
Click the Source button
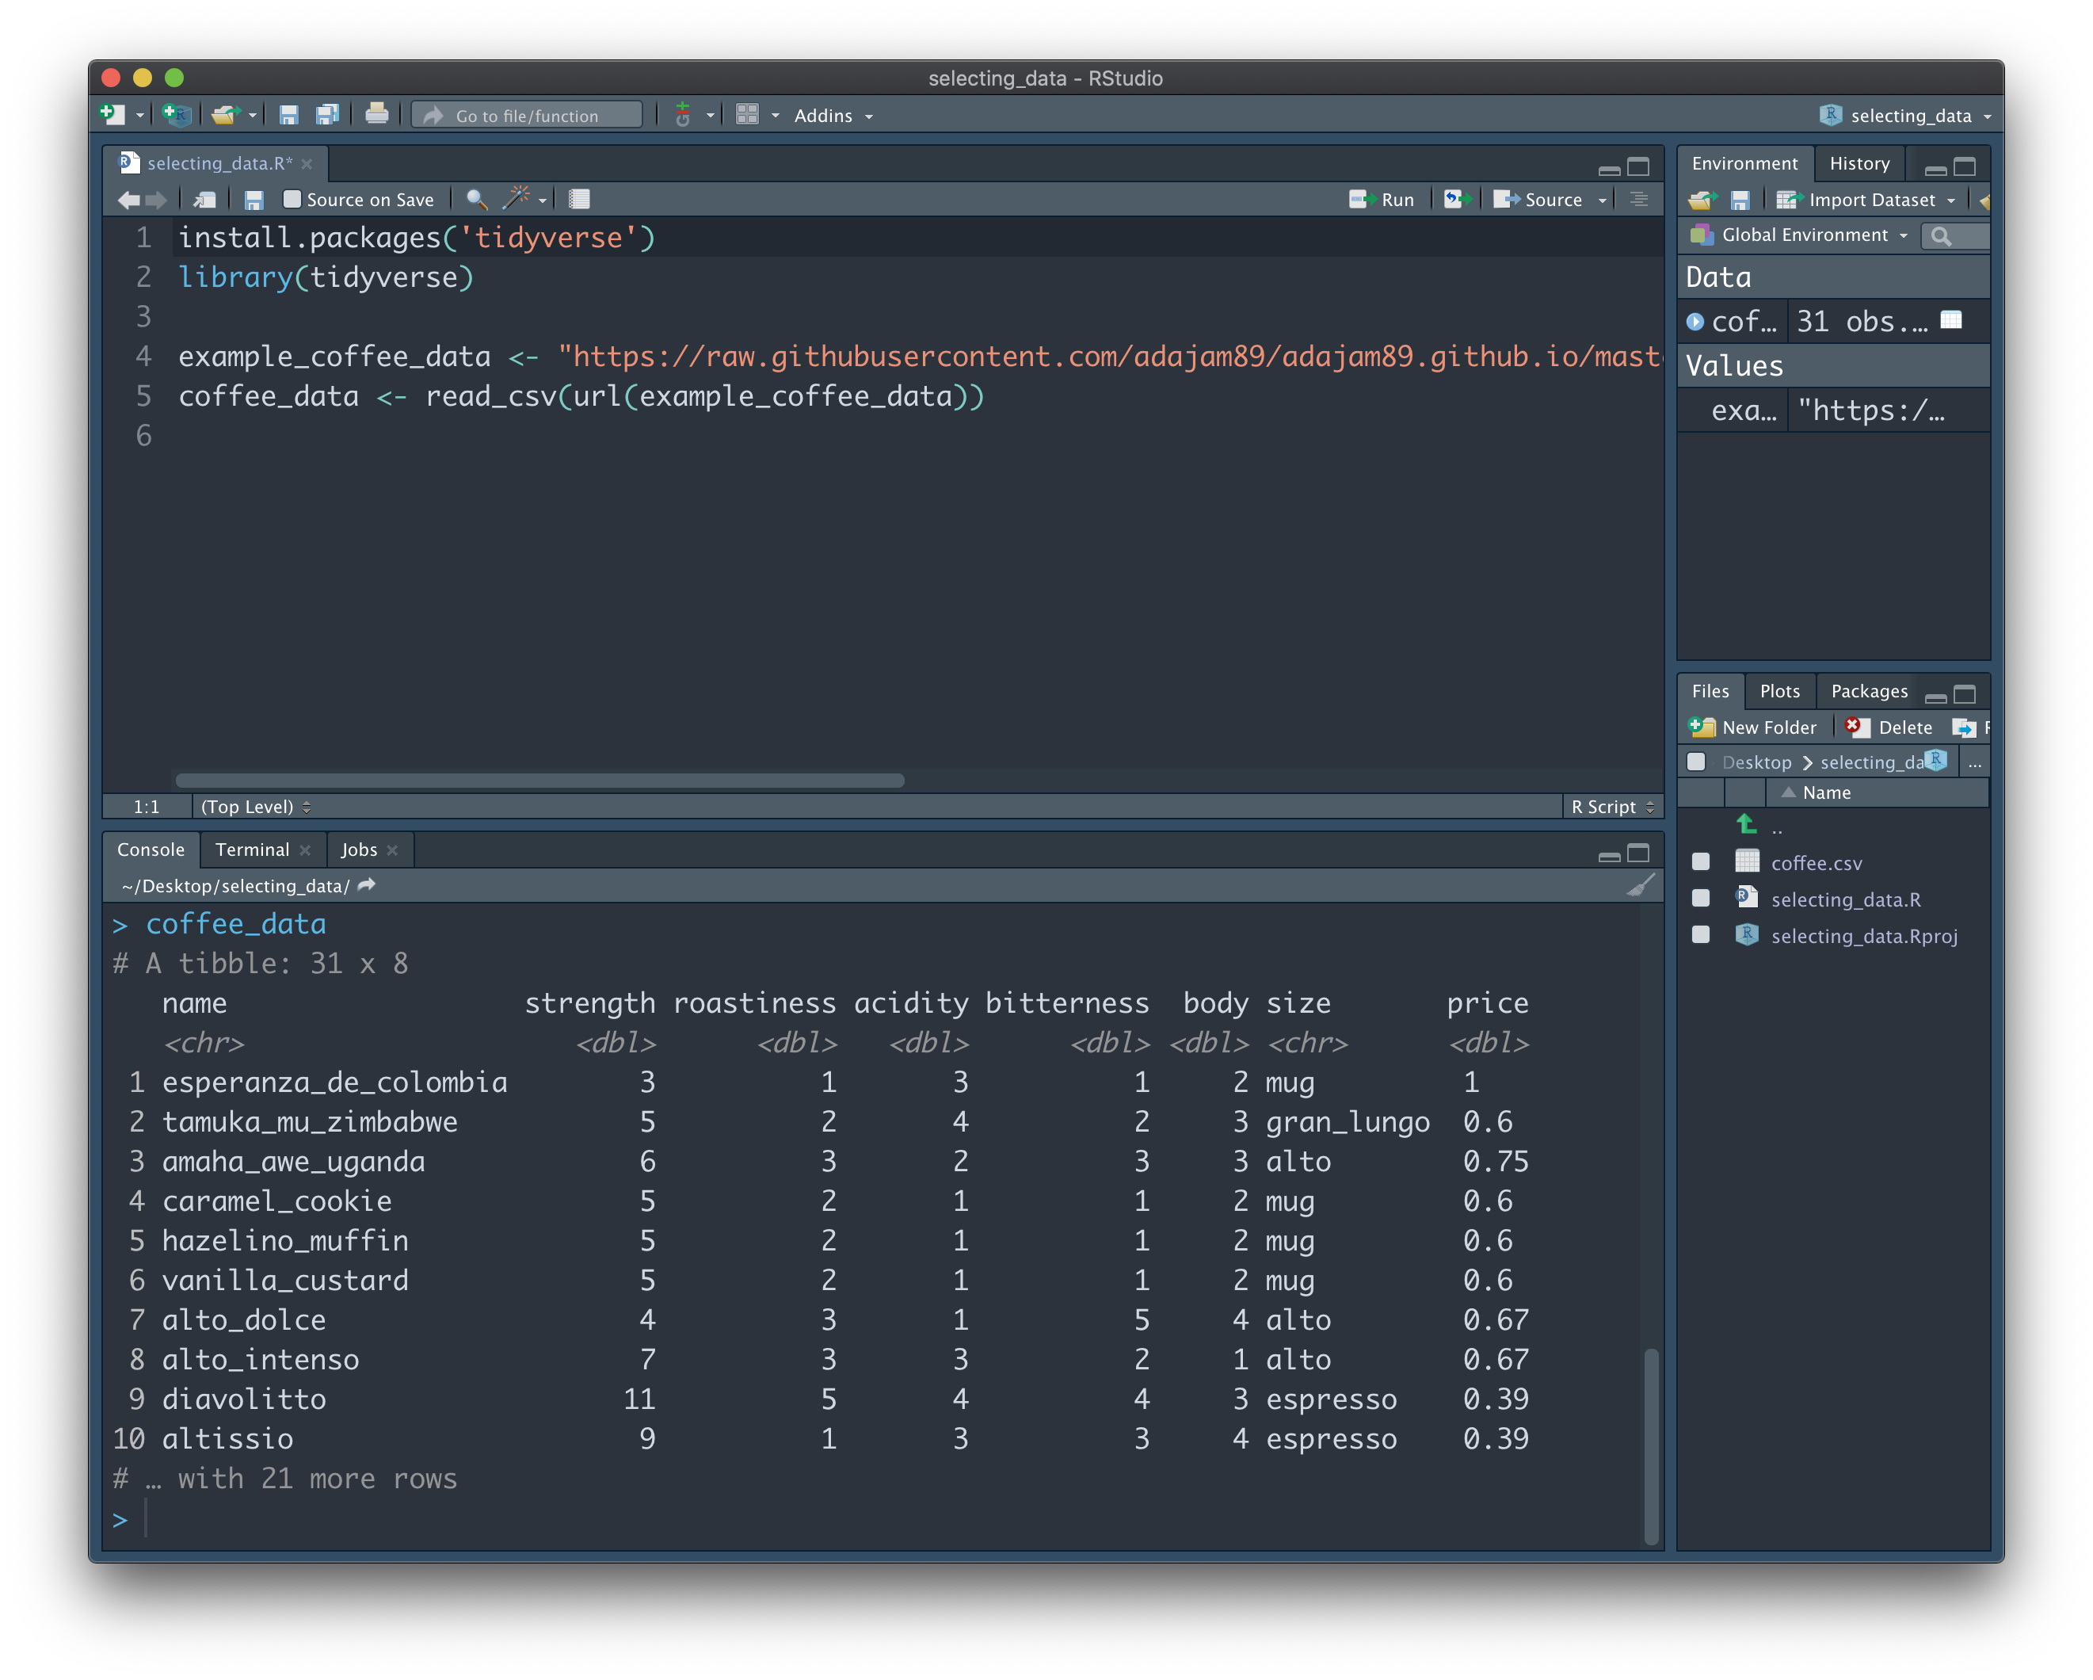(x=1538, y=200)
